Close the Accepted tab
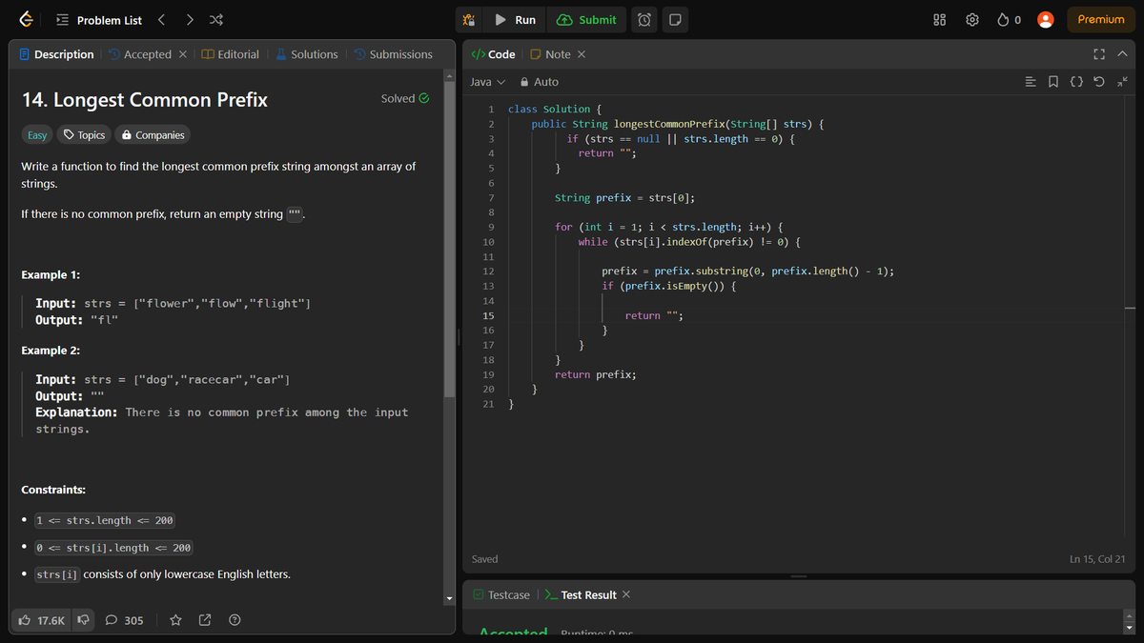Viewport: 1144px width, 643px height. tap(183, 54)
